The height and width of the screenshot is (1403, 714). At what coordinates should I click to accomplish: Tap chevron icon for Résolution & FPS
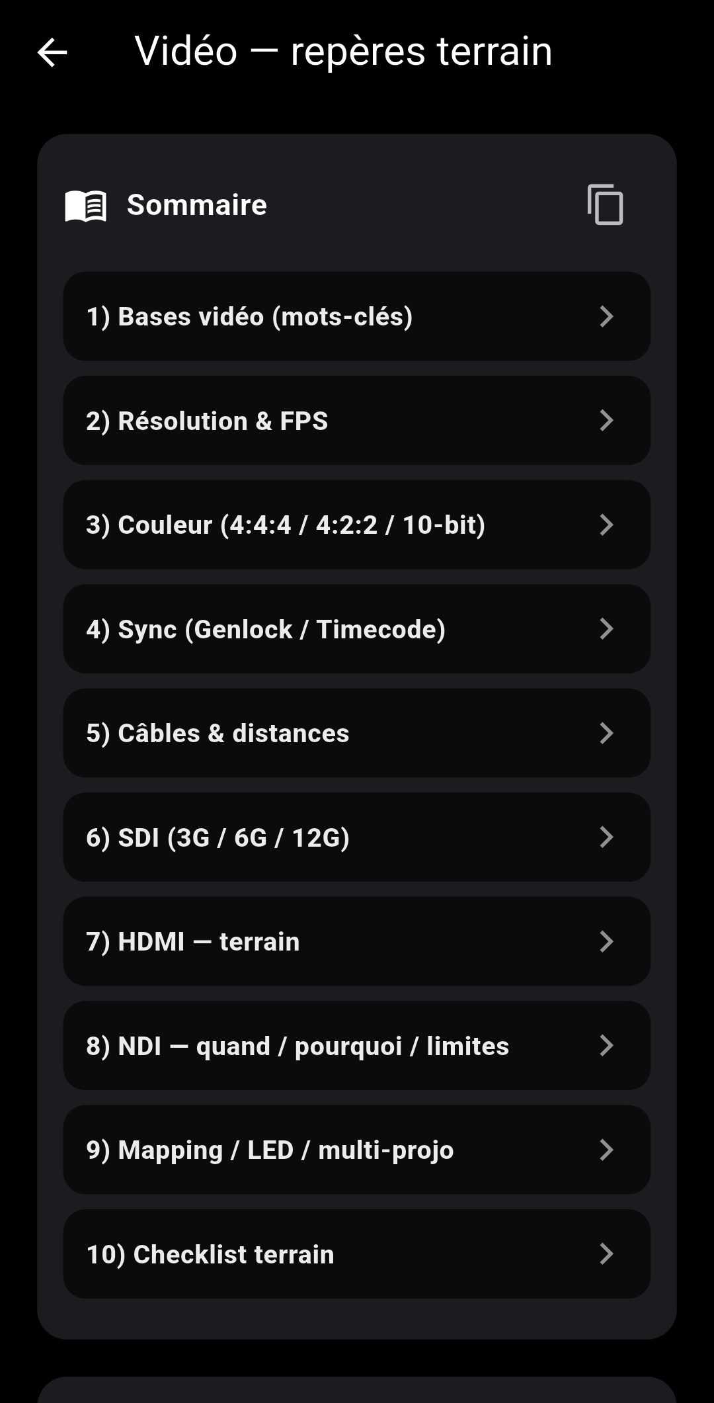(x=606, y=421)
